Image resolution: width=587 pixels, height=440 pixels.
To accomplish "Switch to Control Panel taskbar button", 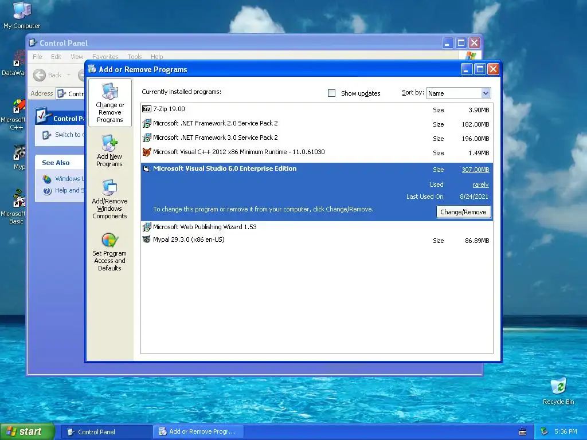I will [106, 432].
